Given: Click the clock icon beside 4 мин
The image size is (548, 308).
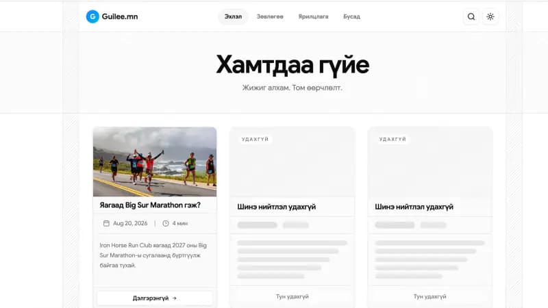Looking at the screenshot, I should pyautogui.click(x=166, y=223).
